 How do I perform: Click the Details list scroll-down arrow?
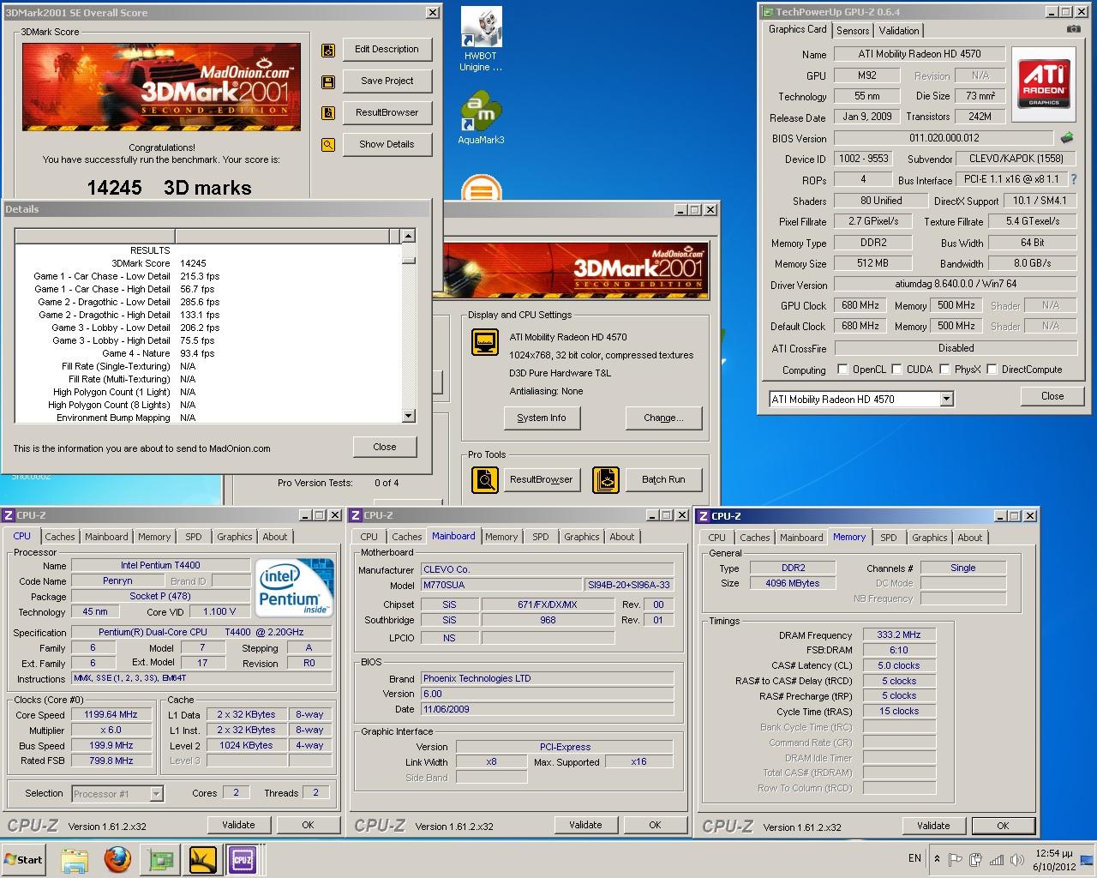tap(409, 416)
